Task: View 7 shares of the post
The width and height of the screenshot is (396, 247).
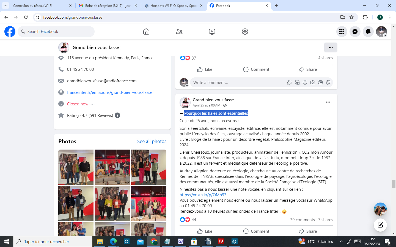Action: tap(326, 220)
